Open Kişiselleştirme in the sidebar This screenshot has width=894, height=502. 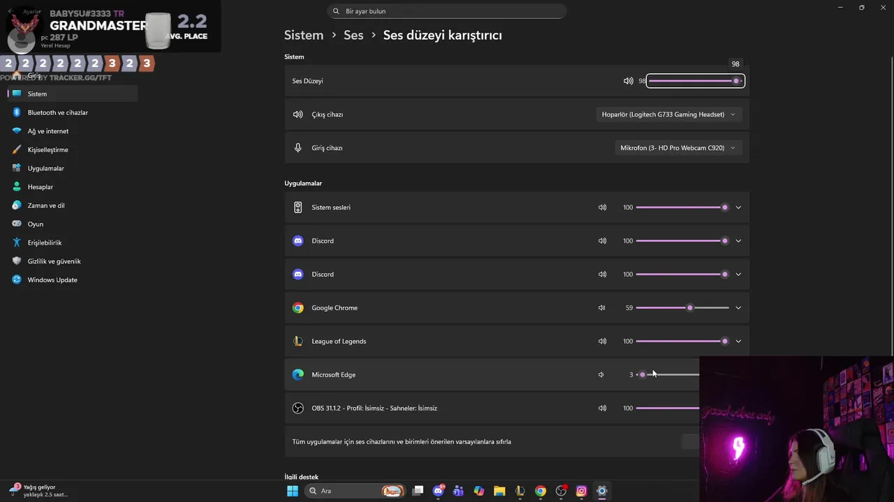[47, 150]
